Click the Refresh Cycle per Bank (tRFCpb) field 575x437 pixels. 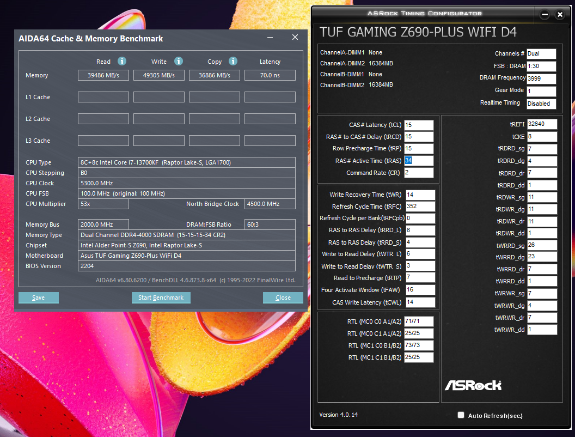(x=420, y=218)
